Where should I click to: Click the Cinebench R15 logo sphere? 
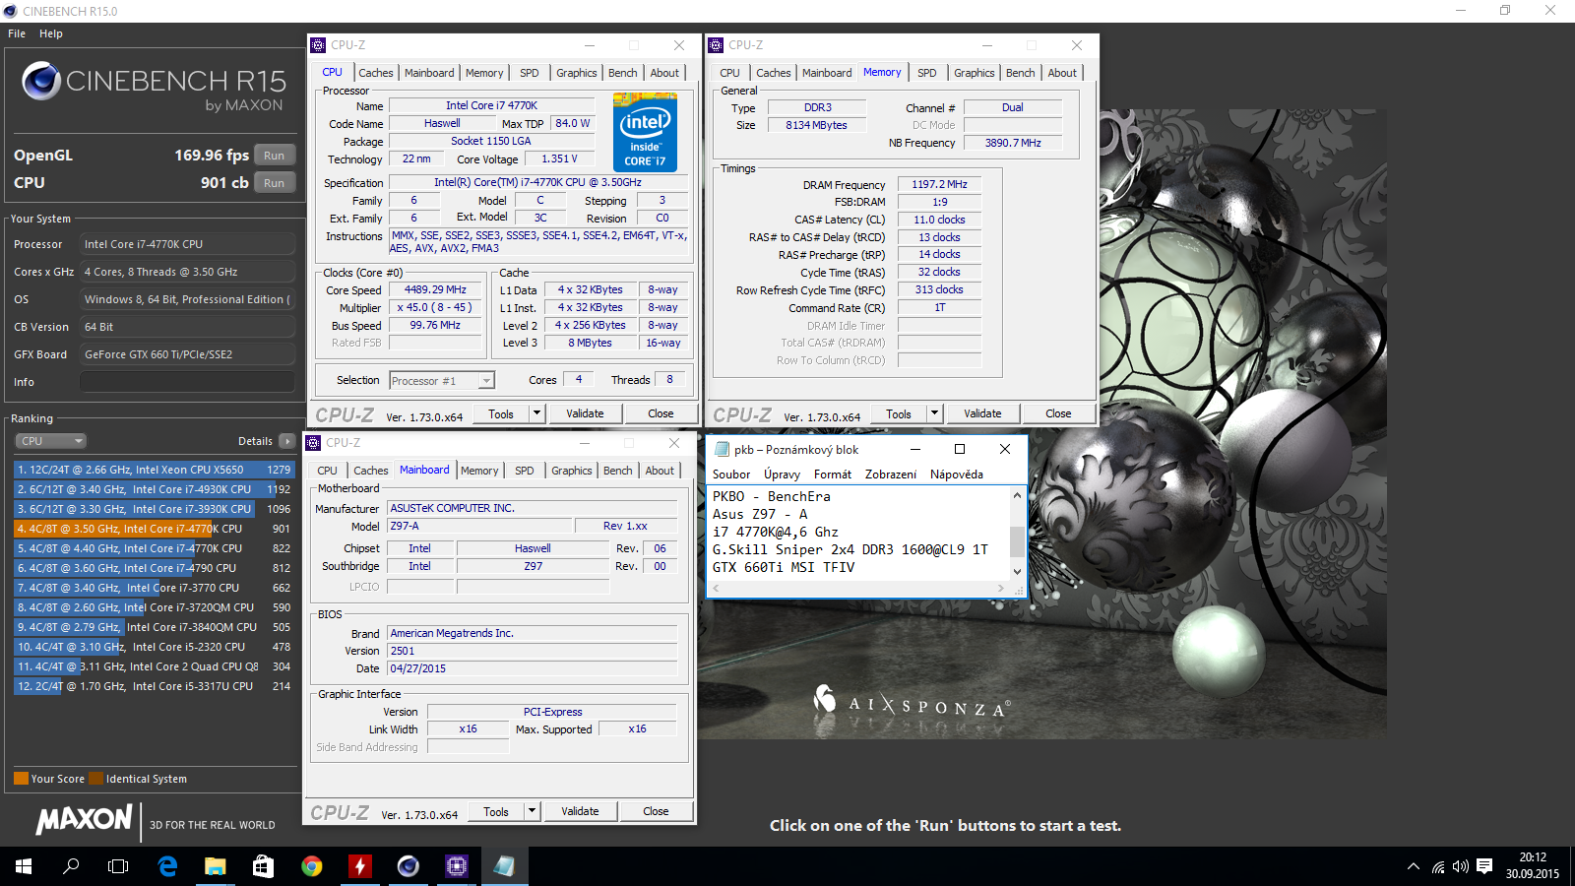click(41, 81)
